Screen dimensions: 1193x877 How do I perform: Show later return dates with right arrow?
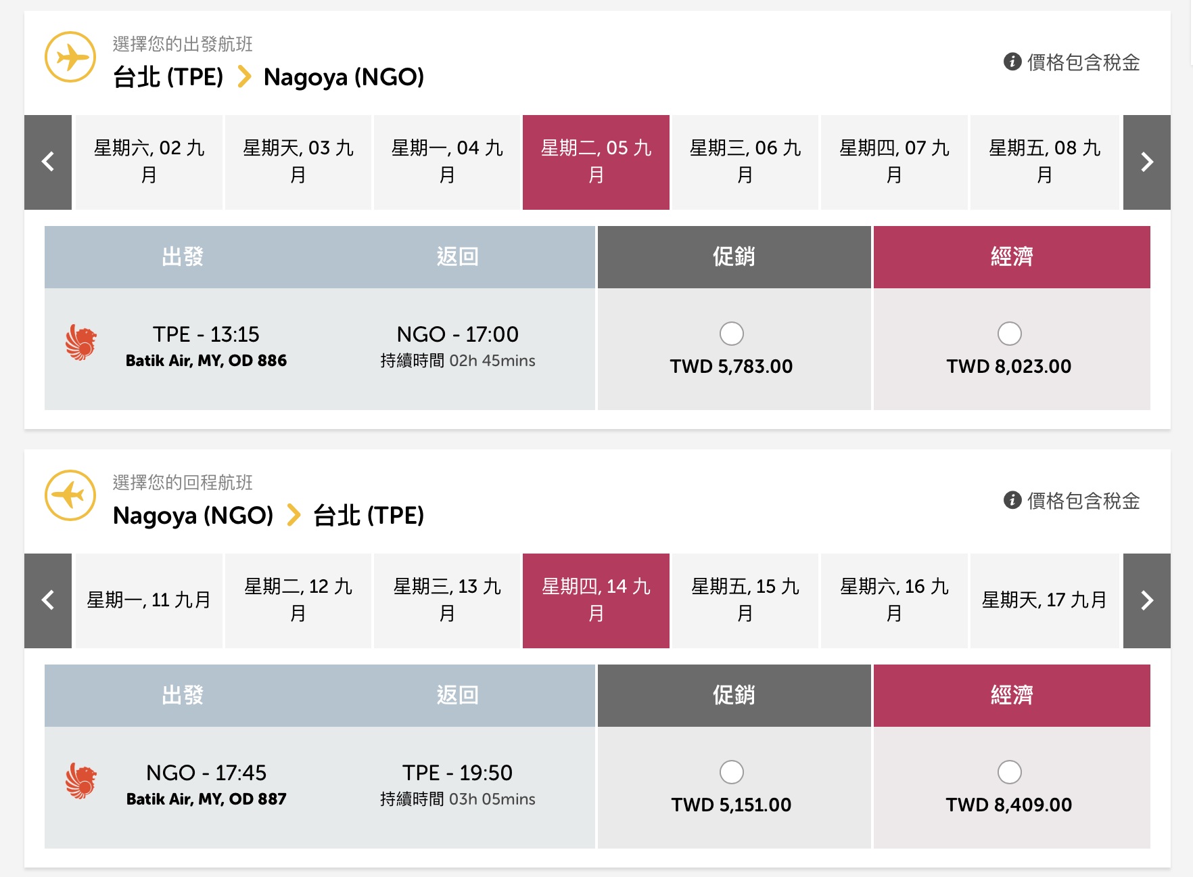click(1146, 600)
